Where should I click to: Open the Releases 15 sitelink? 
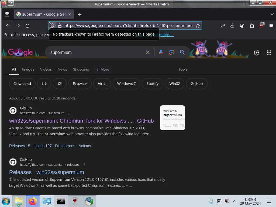coord(19,146)
